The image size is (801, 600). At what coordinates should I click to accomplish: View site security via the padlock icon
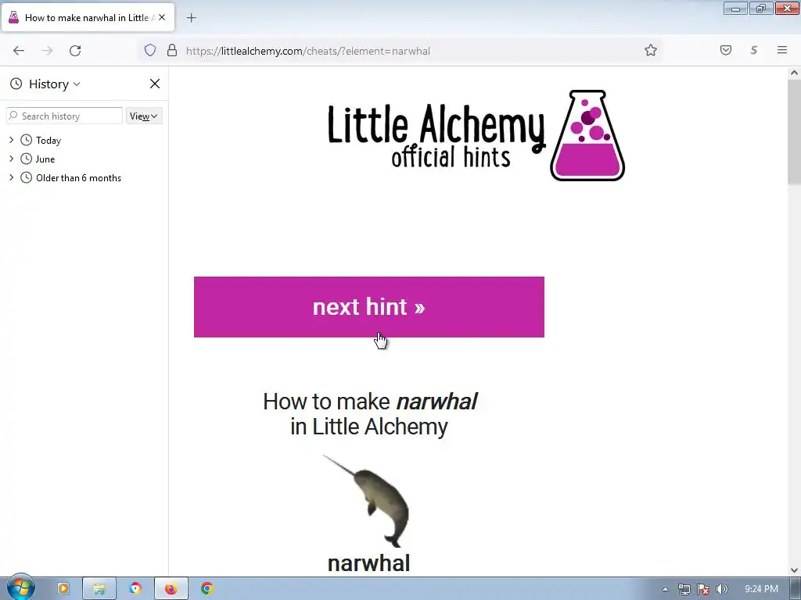coord(172,50)
